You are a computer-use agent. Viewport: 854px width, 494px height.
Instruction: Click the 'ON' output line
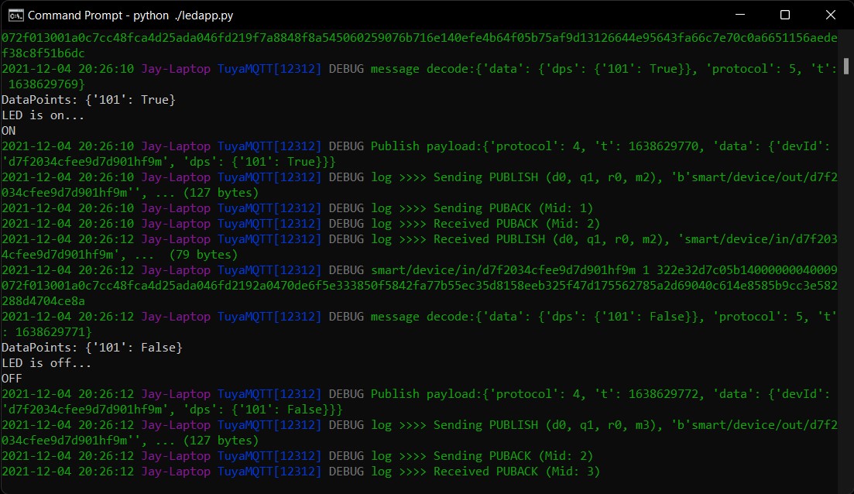[9, 131]
